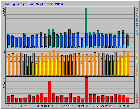
Task: Click day 6 on the x-axis
Action: point(30,106)
